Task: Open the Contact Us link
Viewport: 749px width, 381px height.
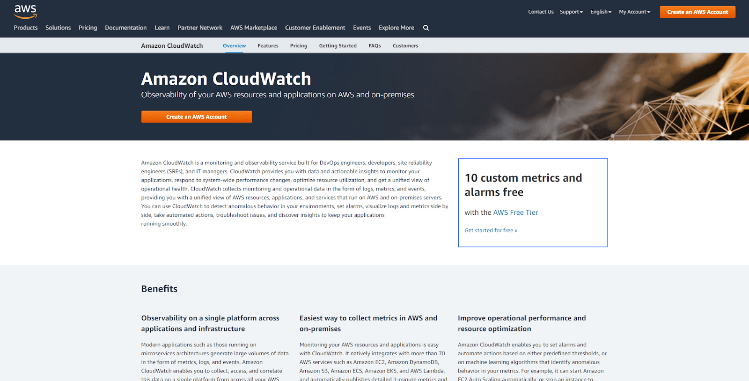Action: click(x=541, y=12)
